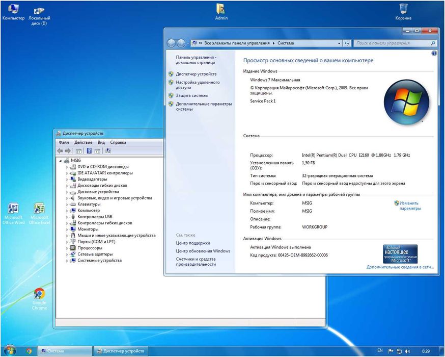
Task: Click Все элементы панели управления breadcrumb
Action: point(237,43)
